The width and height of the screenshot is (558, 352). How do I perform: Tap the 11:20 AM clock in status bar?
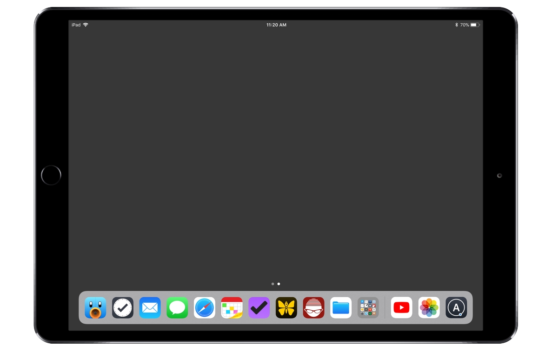tap(276, 25)
